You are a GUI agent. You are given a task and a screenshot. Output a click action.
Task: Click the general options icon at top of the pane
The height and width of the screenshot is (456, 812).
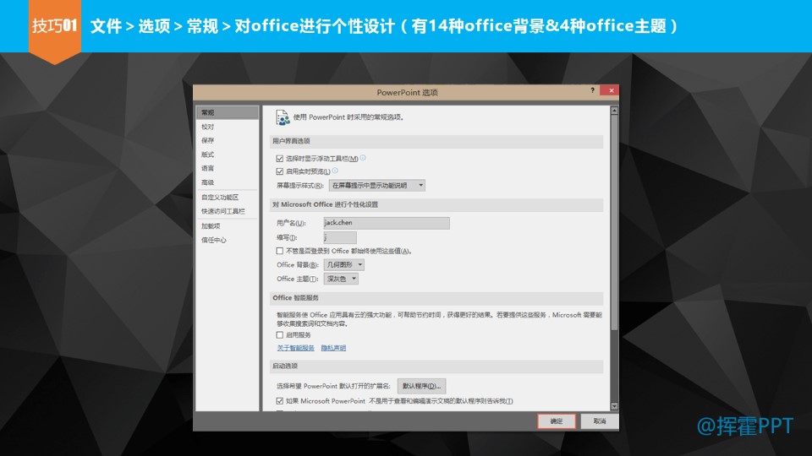[283, 117]
